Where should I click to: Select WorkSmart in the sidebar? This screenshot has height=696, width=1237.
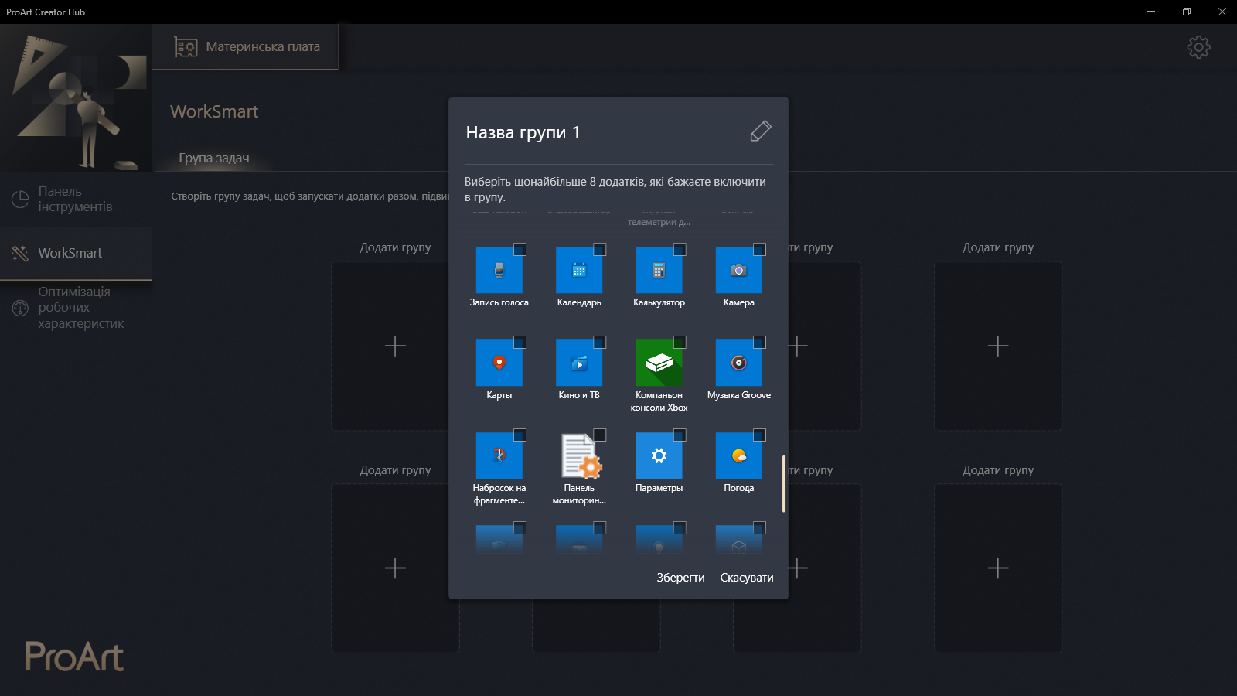(x=76, y=253)
